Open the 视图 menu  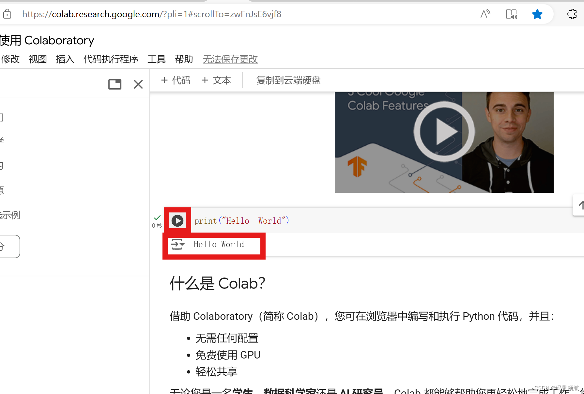[x=38, y=59]
